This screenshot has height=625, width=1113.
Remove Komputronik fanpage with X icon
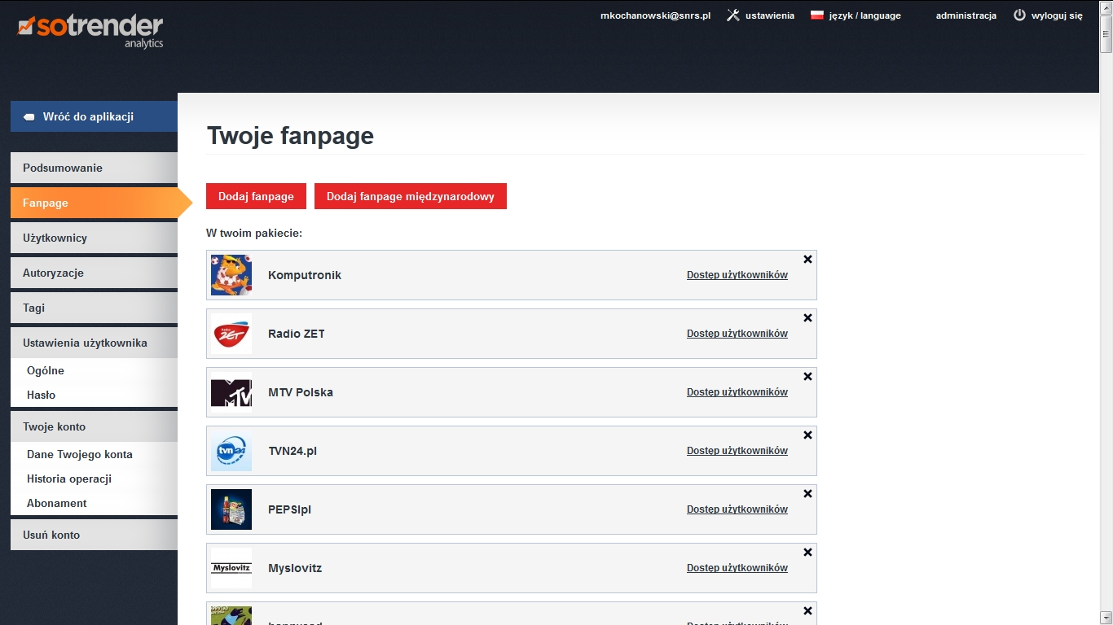pos(807,260)
